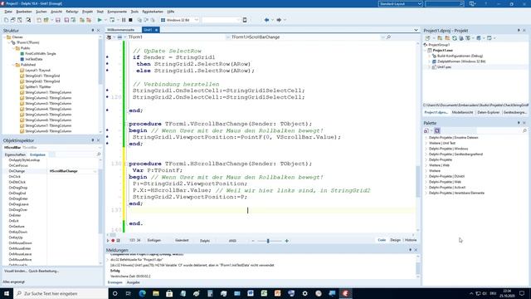This screenshot has width=531, height=299.
Task: Click the New item toolbar icon
Action: (6, 20)
